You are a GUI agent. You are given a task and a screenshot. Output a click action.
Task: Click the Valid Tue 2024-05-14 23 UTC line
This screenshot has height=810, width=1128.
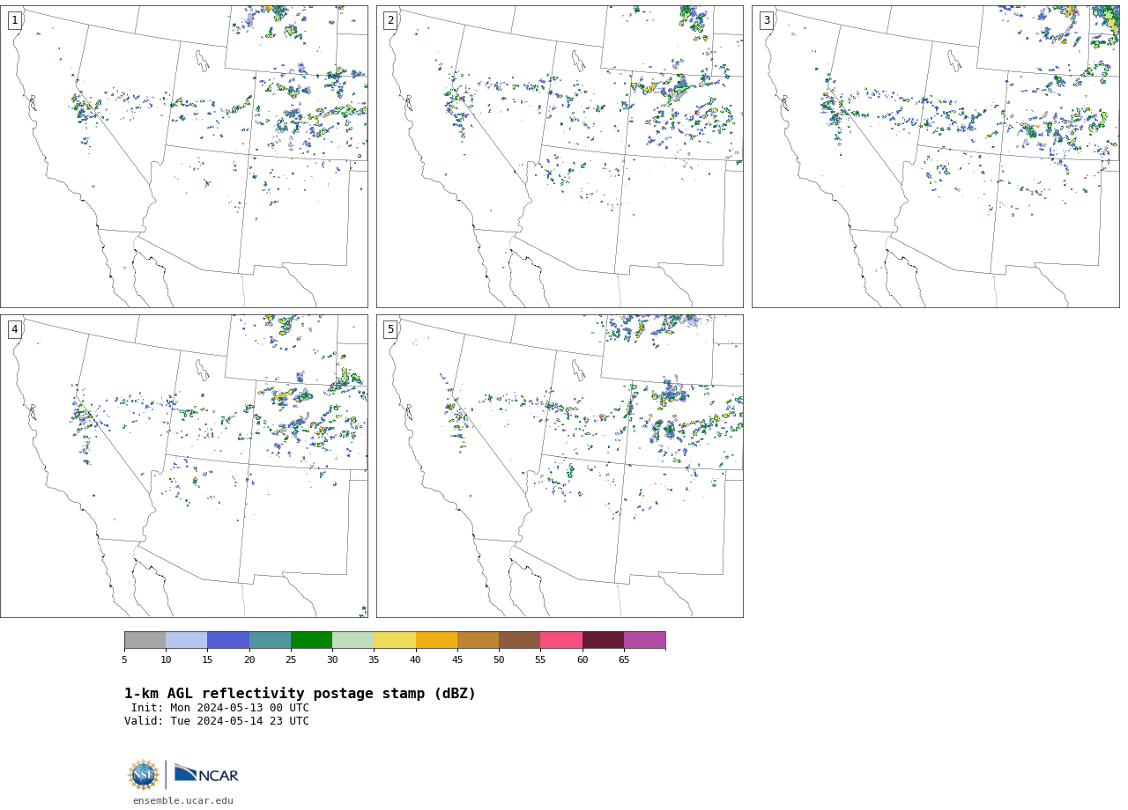pos(217,721)
